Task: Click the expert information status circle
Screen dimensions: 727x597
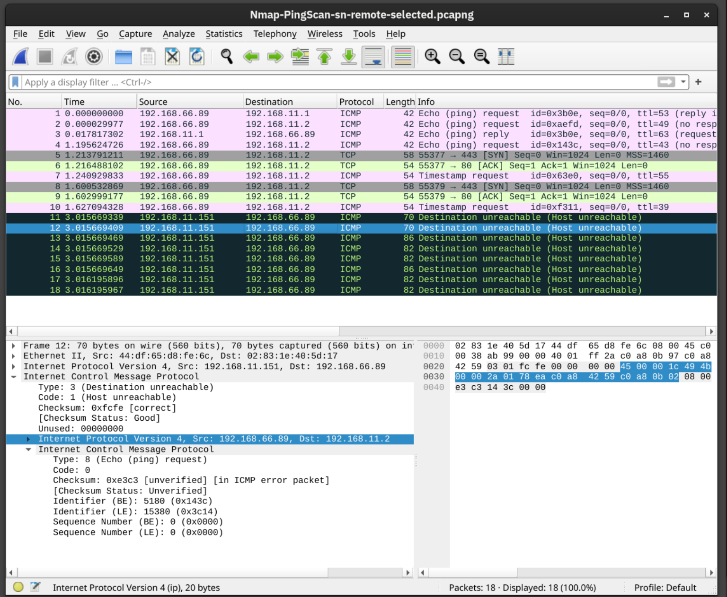Action: tap(18, 587)
